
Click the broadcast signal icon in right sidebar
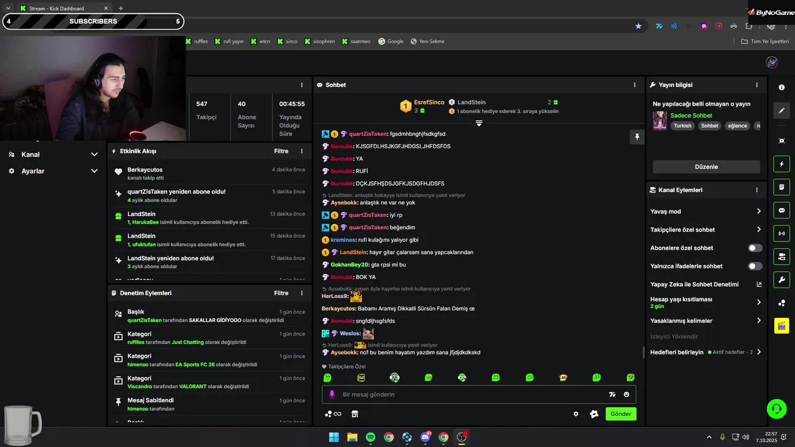tap(781, 233)
